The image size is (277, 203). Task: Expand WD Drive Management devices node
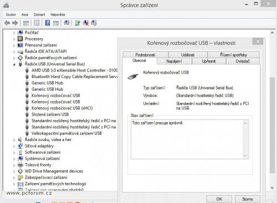pyautogui.click(x=14, y=171)
